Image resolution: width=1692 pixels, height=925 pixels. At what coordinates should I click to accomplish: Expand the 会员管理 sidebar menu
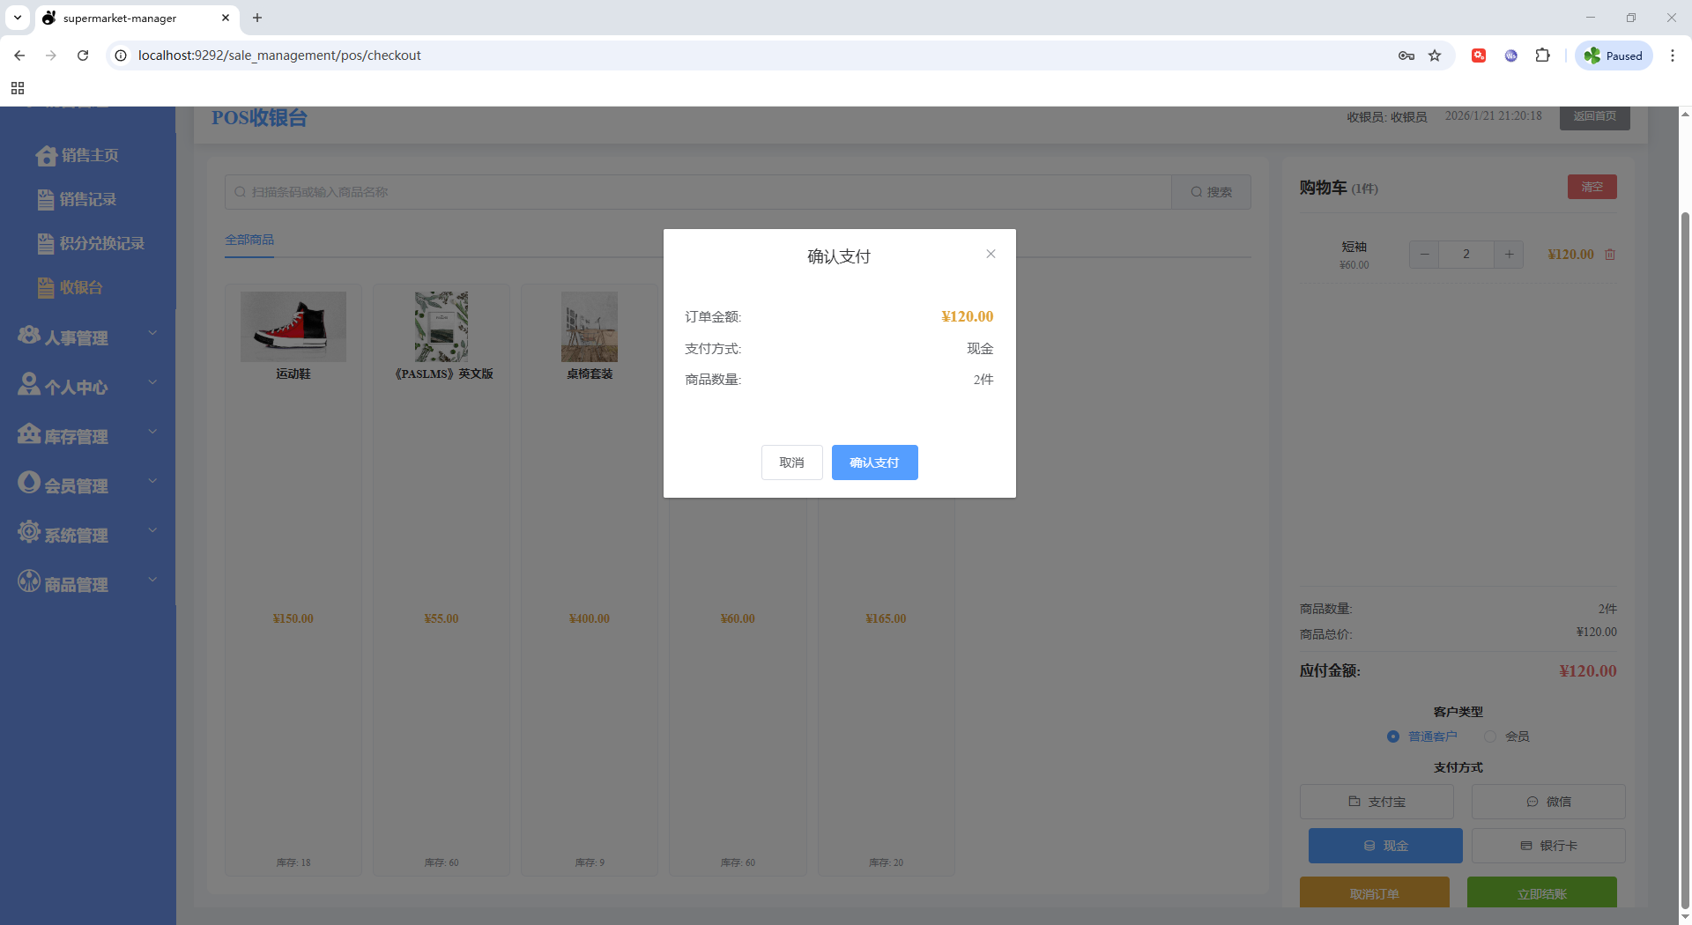point(87,485)
